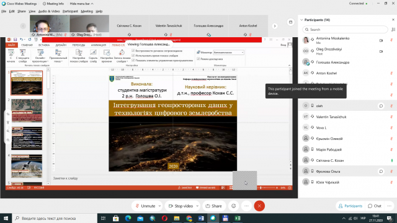Toggle the Participants panel button
Screen dimensions: 397x223
[350, 206]
